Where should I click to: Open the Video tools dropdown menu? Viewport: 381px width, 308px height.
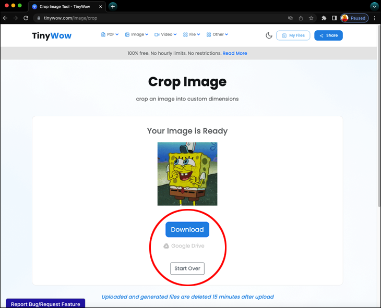point(165,34)
